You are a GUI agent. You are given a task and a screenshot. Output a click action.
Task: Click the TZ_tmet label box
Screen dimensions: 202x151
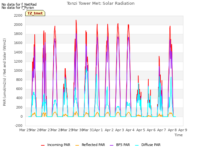coord(35,13)
